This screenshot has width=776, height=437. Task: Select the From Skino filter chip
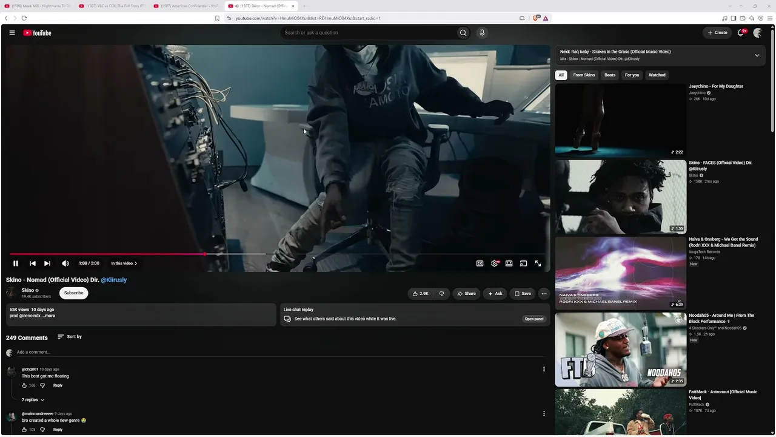pos(584,75)
